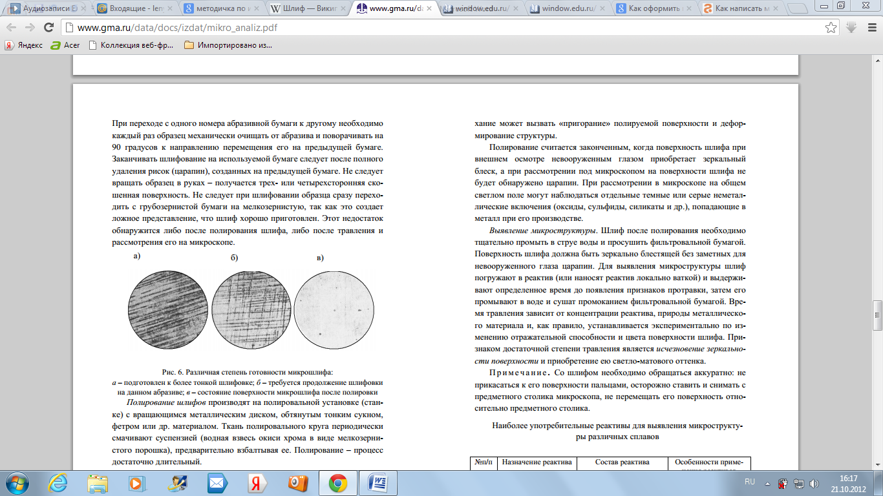Open the Acer bookmark
The image size is (883, 496).
65,45
